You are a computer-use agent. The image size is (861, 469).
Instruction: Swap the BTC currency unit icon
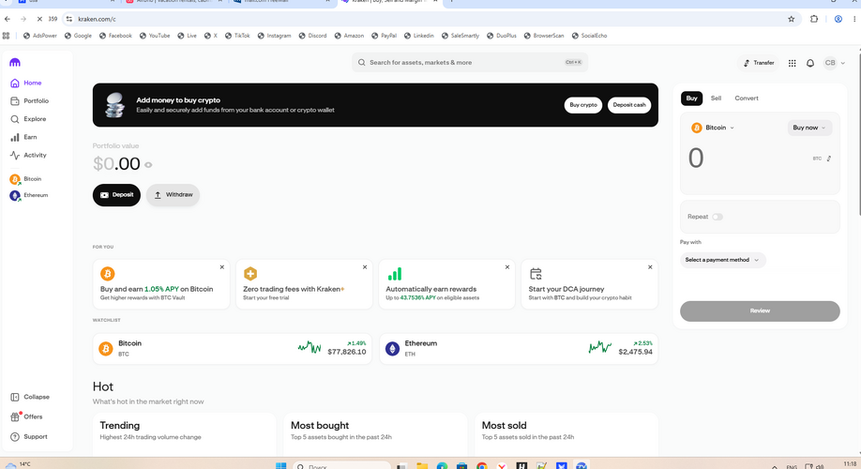[828, 159]
